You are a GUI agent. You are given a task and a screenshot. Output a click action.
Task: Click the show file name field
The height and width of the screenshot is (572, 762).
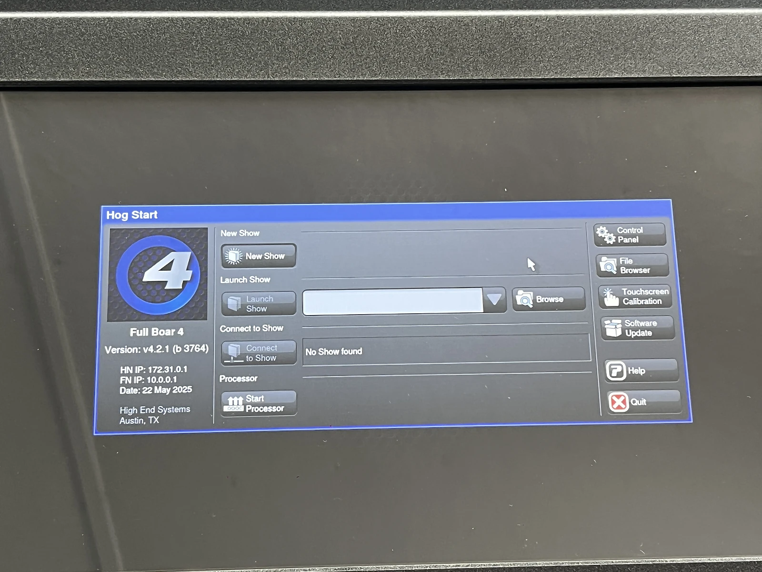(x=393, y=301)
